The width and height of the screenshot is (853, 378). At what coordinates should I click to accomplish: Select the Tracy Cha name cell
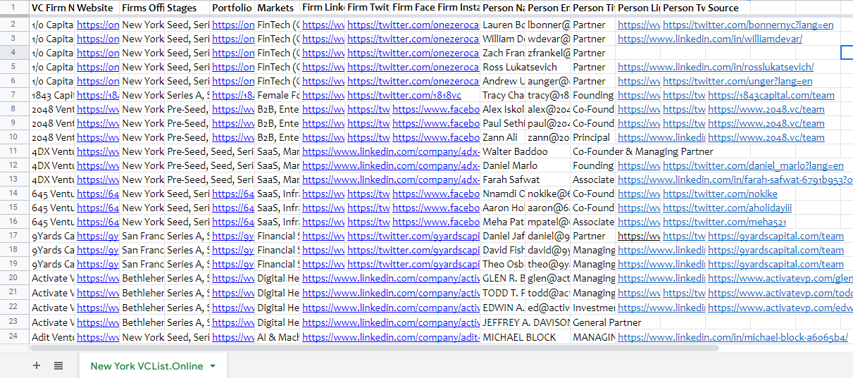coord(503,95)
